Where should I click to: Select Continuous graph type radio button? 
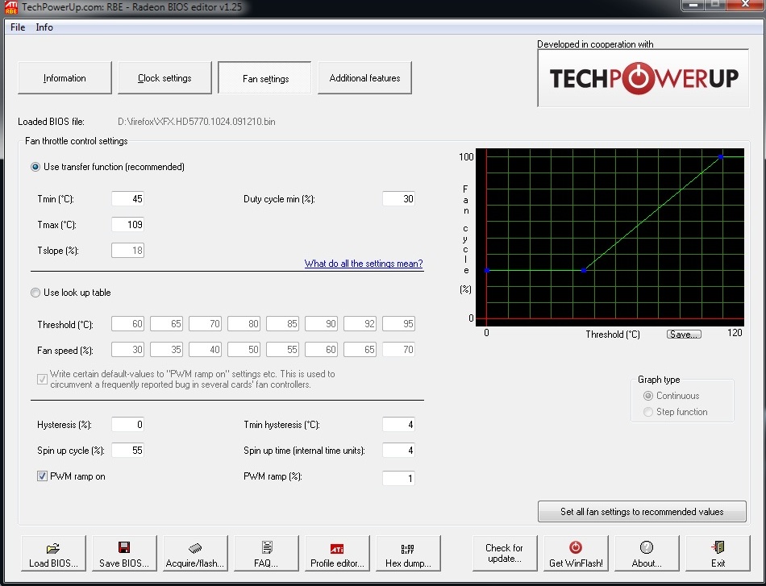648,396
